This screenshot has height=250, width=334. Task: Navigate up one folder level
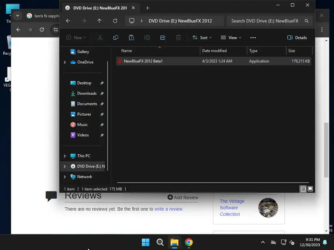coord(99,21)
